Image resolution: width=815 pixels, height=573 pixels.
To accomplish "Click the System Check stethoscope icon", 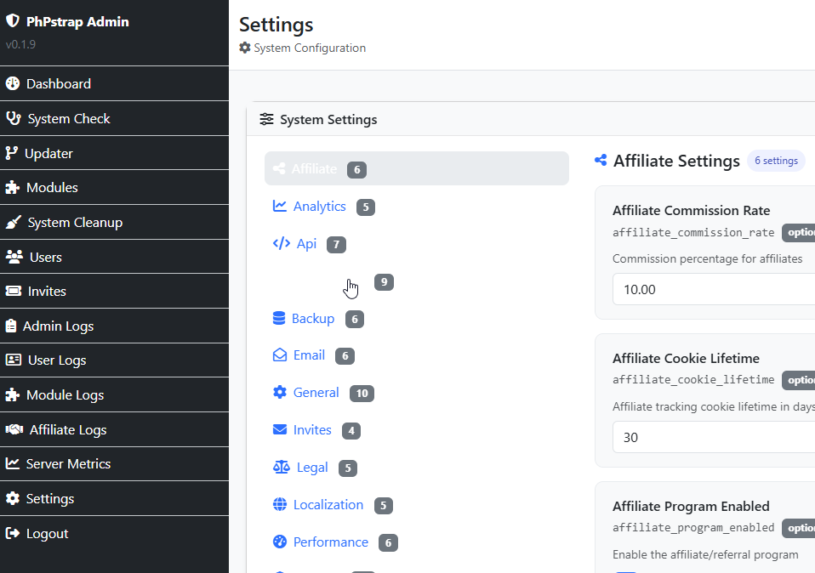I will click(x=14, y=118).
